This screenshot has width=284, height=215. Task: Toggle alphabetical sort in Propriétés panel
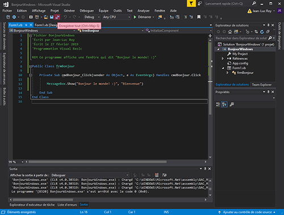(x=224, y=104)
